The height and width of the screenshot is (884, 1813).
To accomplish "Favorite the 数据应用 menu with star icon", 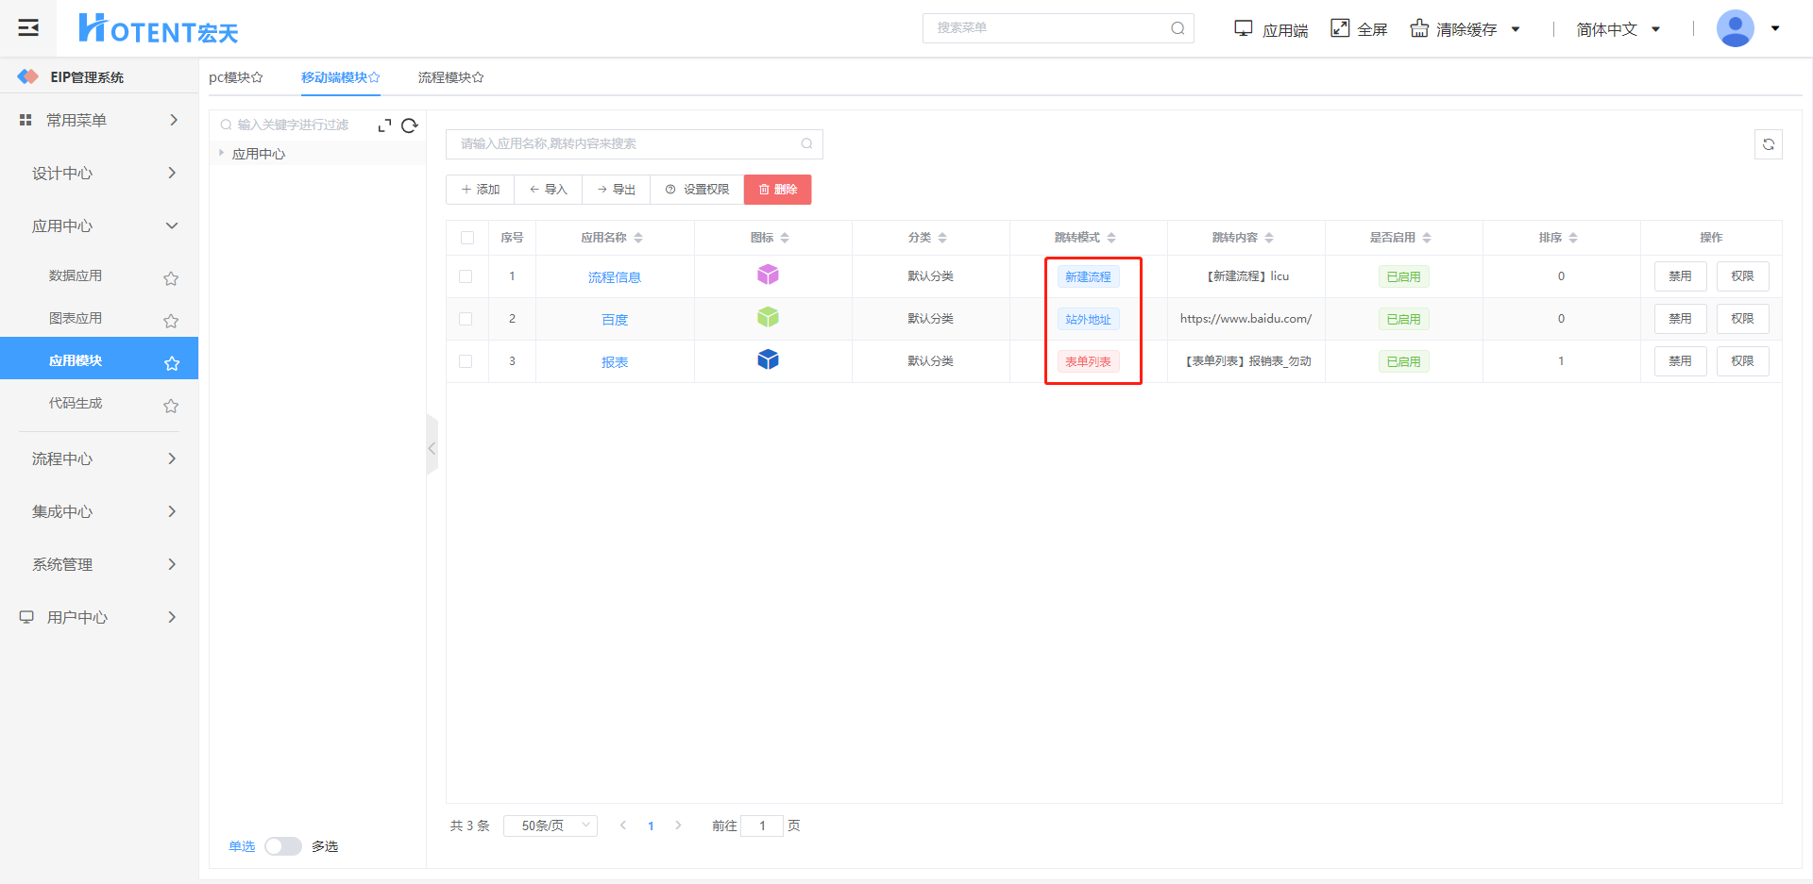I will point(171,278).
